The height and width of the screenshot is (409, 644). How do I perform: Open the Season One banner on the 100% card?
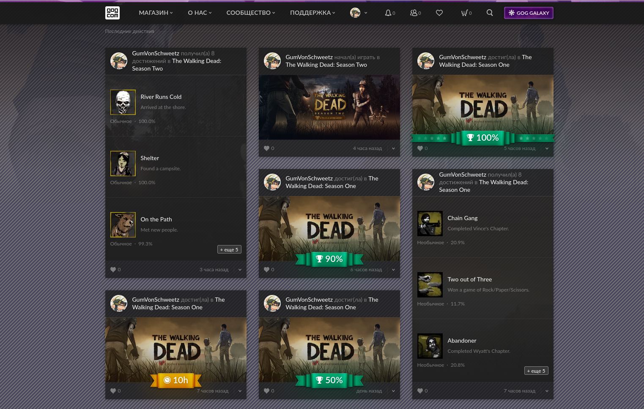click(483, 104)
